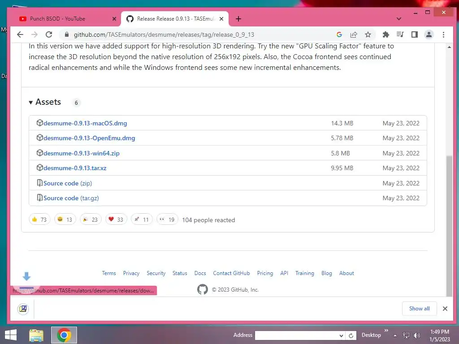Reload the GitHub release page
This screenshot has width=459, height=344.
pos(49,34)
